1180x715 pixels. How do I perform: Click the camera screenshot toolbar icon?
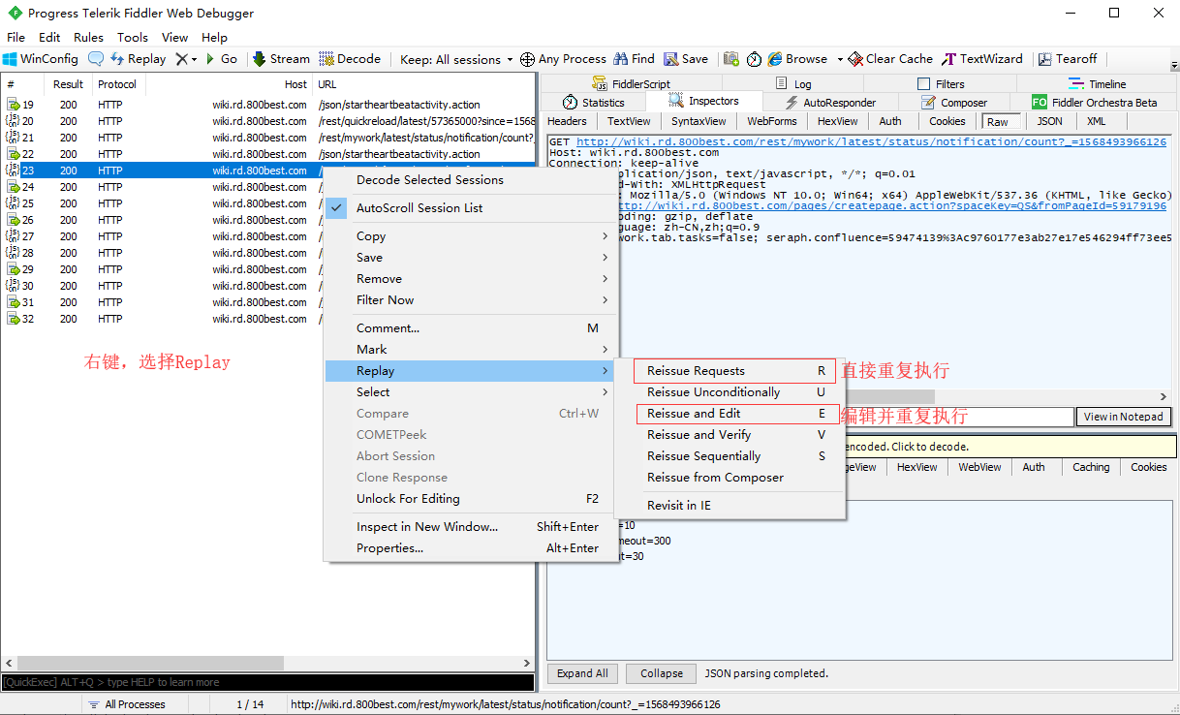point(731,59)
